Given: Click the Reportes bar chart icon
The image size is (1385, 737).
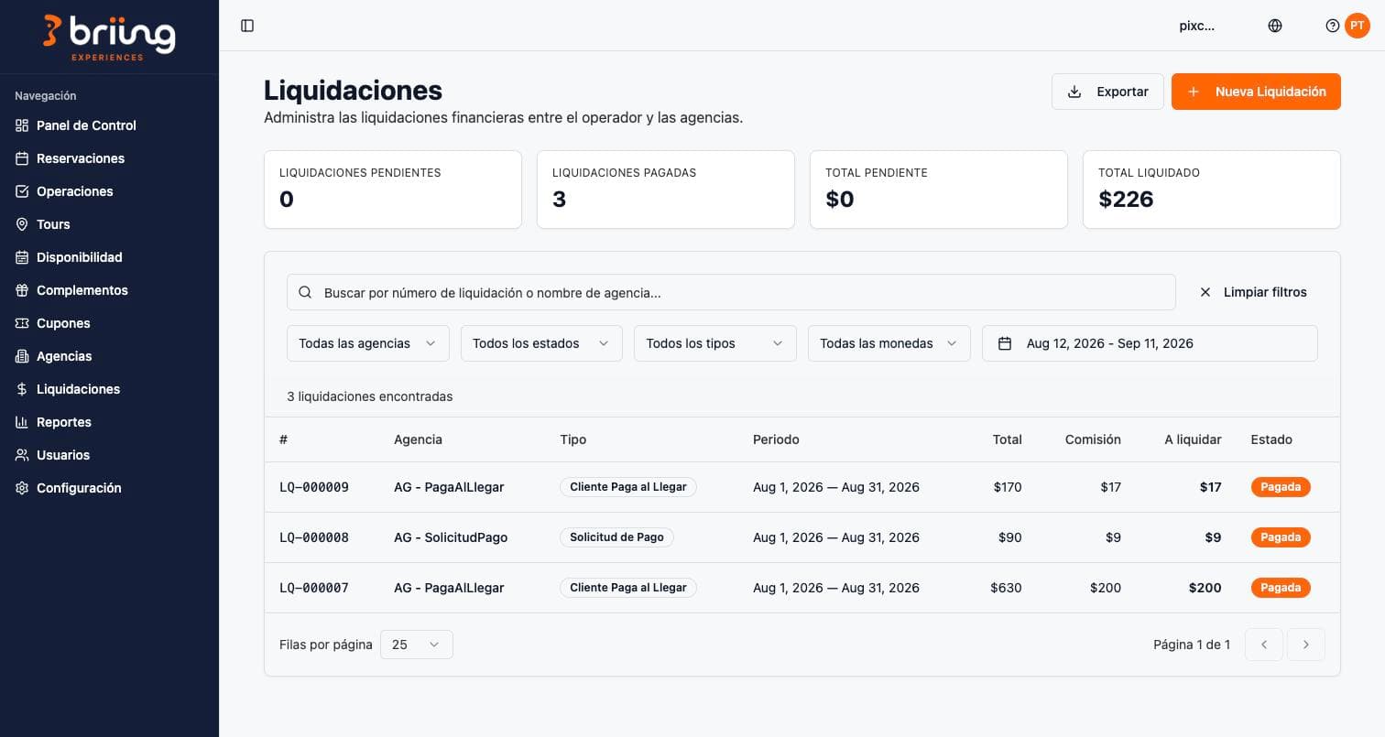Looking at the screenshot, I should pyautogui.click(x=22, y=422).
